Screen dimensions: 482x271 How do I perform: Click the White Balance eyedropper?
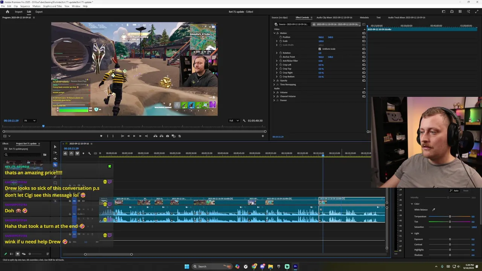pos(433,210)
